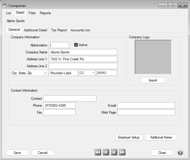Click the Company Logo preview area
The width and height of the screenshot is (190, 160).
(x=153, y=57)
